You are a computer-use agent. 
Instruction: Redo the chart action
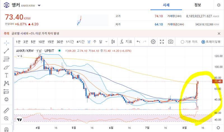(144, 42)
